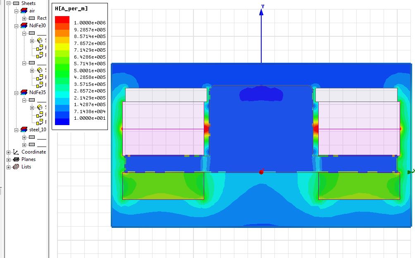Click create-command icon under the NdFe35 sheet
The width and height of the screenshot is (415, 258).
pos(40,108)
